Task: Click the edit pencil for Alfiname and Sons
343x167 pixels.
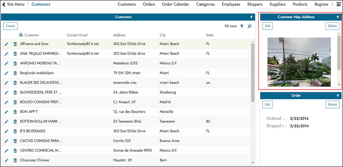Action: point(6,44)
